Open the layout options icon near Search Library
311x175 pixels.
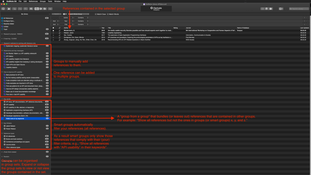[x=281, y=9]
